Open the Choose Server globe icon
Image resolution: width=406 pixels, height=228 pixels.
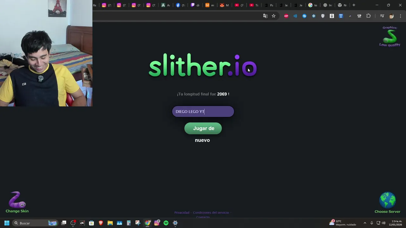387,203
